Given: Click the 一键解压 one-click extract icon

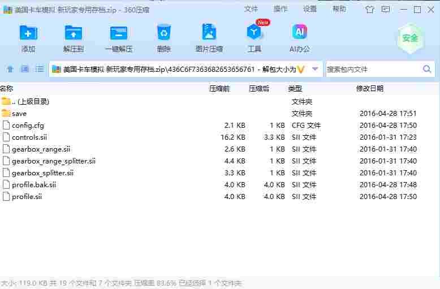Looking at the screenshot, I should point(118,33).
